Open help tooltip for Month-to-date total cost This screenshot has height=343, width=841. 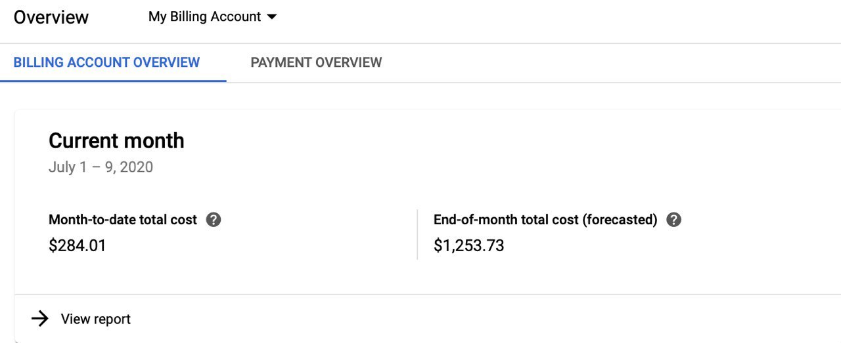click(x=214, y=220)
